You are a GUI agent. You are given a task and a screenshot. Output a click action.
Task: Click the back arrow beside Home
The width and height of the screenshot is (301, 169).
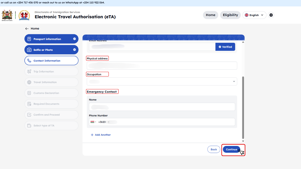pyautogui.click(x=27, y=29)
